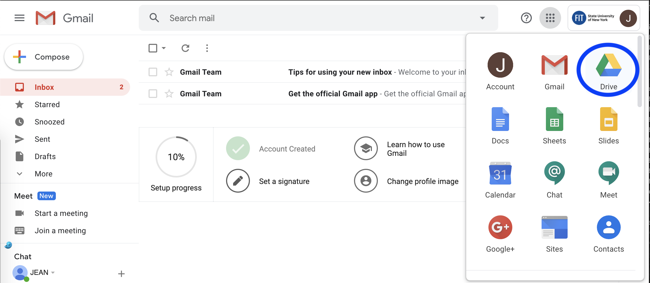The width and height of the screenshot is (650, 283).
Task: Click the Gmail logo
Action: pos(65,18)
